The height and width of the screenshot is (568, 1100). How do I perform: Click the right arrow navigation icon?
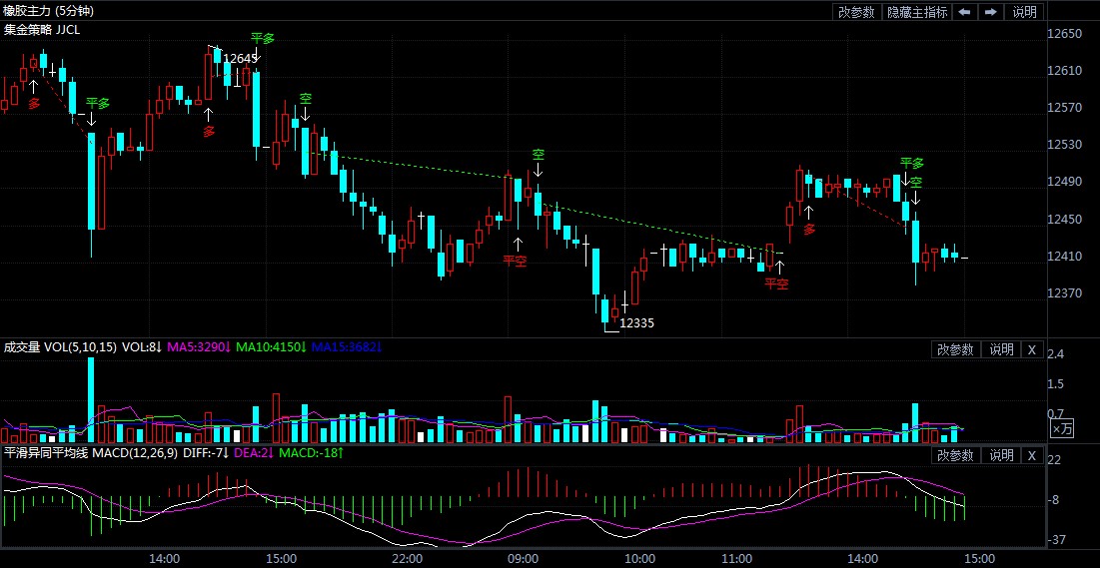[x=990, y=12]
